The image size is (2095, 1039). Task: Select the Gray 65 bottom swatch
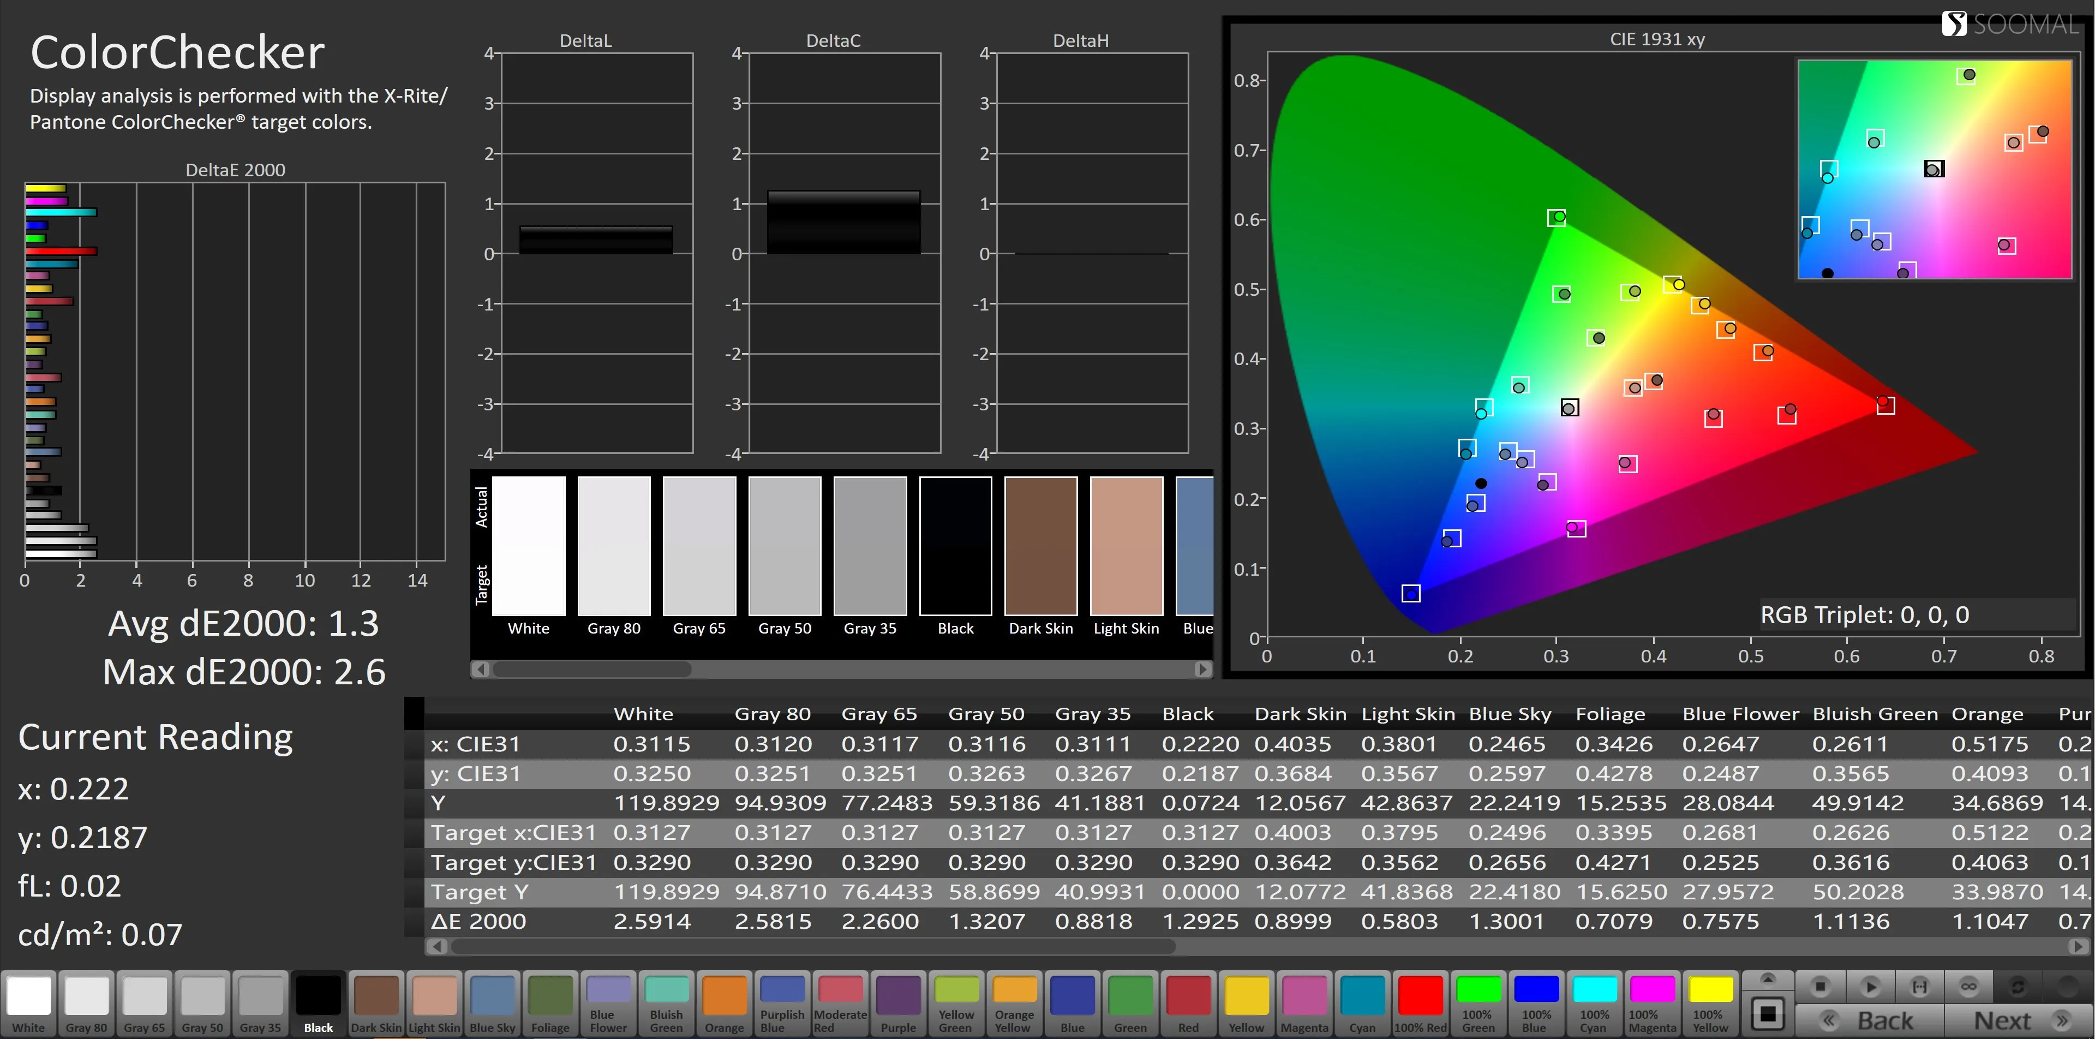tap(145, 1003)
